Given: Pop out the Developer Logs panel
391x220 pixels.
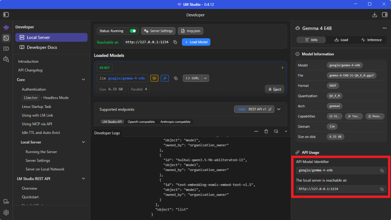Looking at the screenshot, I should (x=276, y=131).
